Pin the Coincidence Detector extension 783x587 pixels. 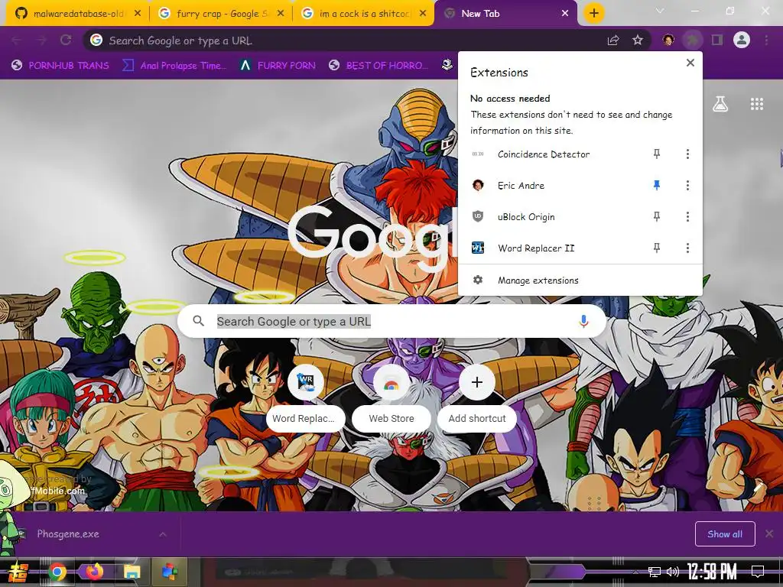coord(657,154)
